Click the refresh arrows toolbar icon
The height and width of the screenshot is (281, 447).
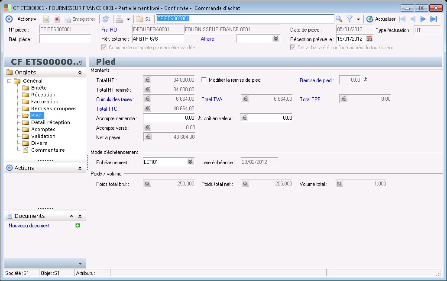(106, 19)
